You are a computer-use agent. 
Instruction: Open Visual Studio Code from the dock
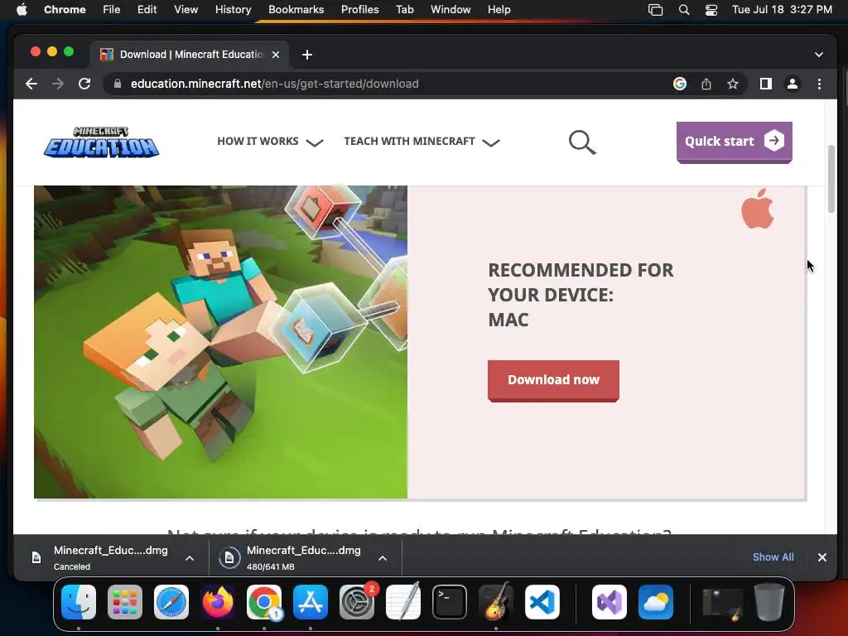point(542,602)
